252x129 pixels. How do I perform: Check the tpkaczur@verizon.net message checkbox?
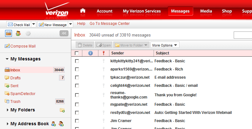tap(77, 77)
